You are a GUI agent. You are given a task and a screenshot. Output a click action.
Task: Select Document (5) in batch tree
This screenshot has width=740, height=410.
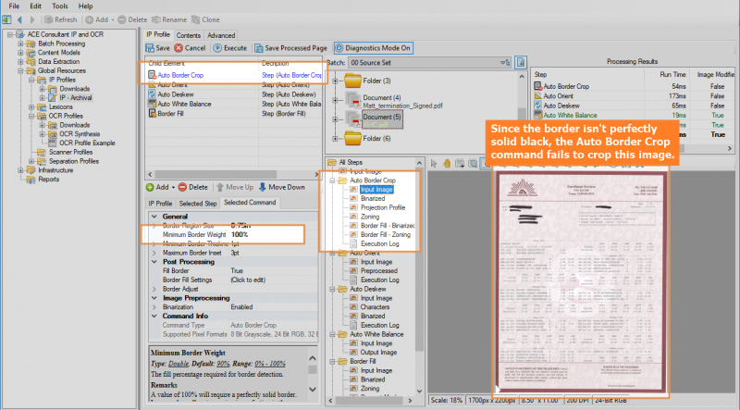tap(382, 117)
